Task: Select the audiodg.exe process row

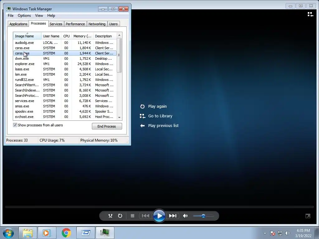Action: (65, 43)
